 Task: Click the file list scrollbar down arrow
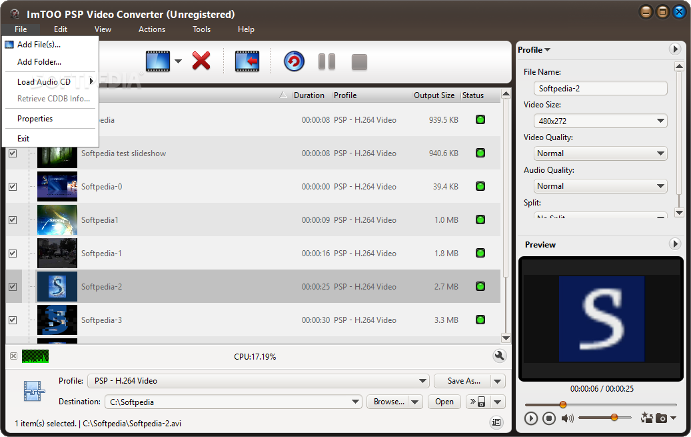pos(506,338)
